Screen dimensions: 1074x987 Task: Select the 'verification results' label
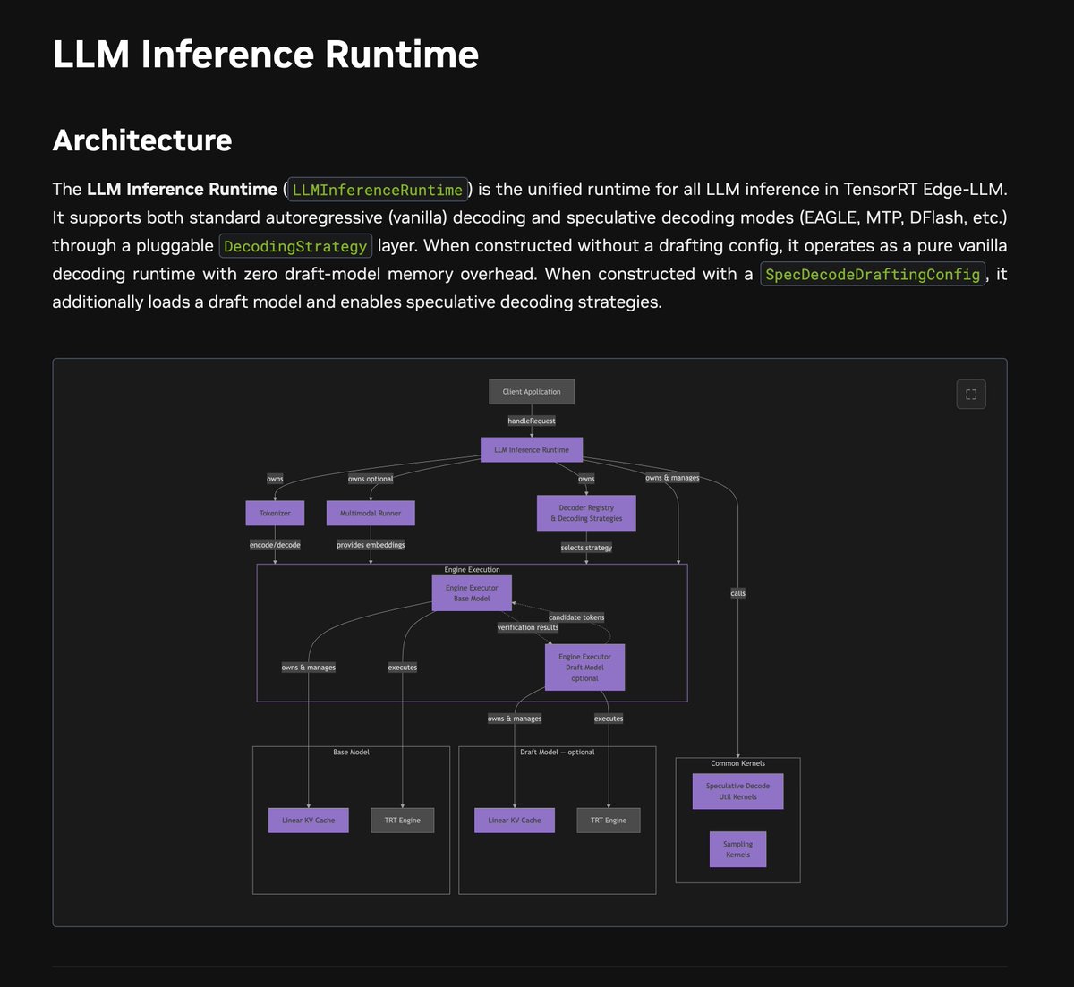(x=528, y=628)
